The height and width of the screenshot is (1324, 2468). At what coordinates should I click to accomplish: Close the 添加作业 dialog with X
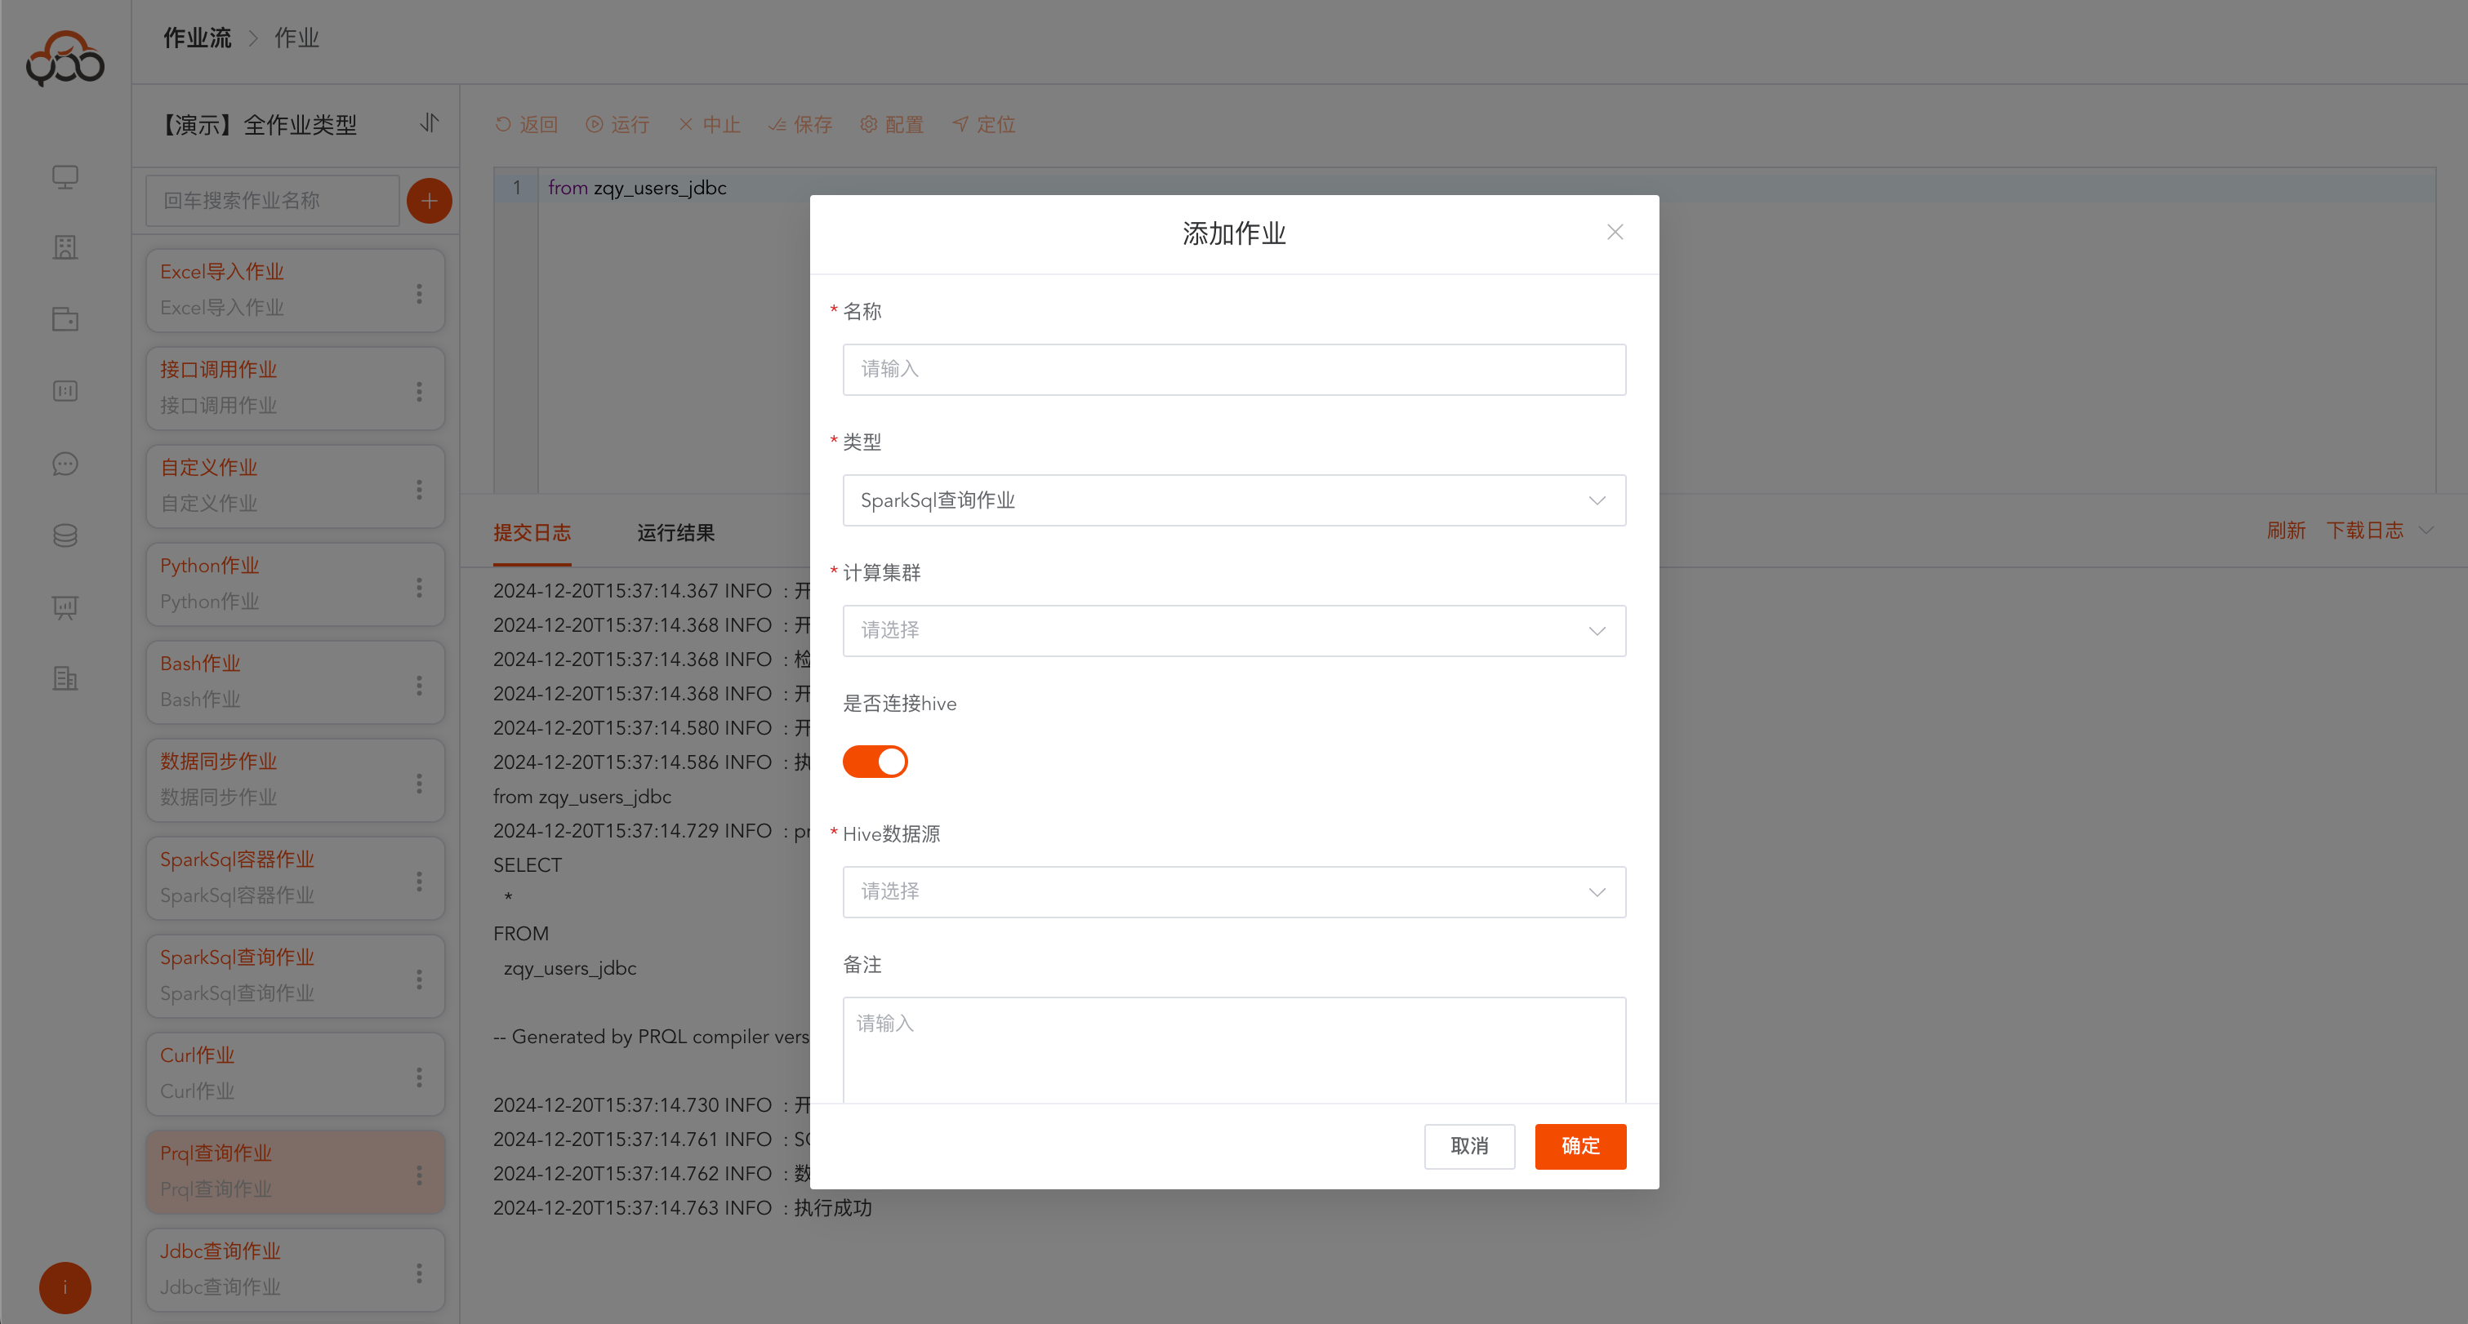coord(1615,233)
